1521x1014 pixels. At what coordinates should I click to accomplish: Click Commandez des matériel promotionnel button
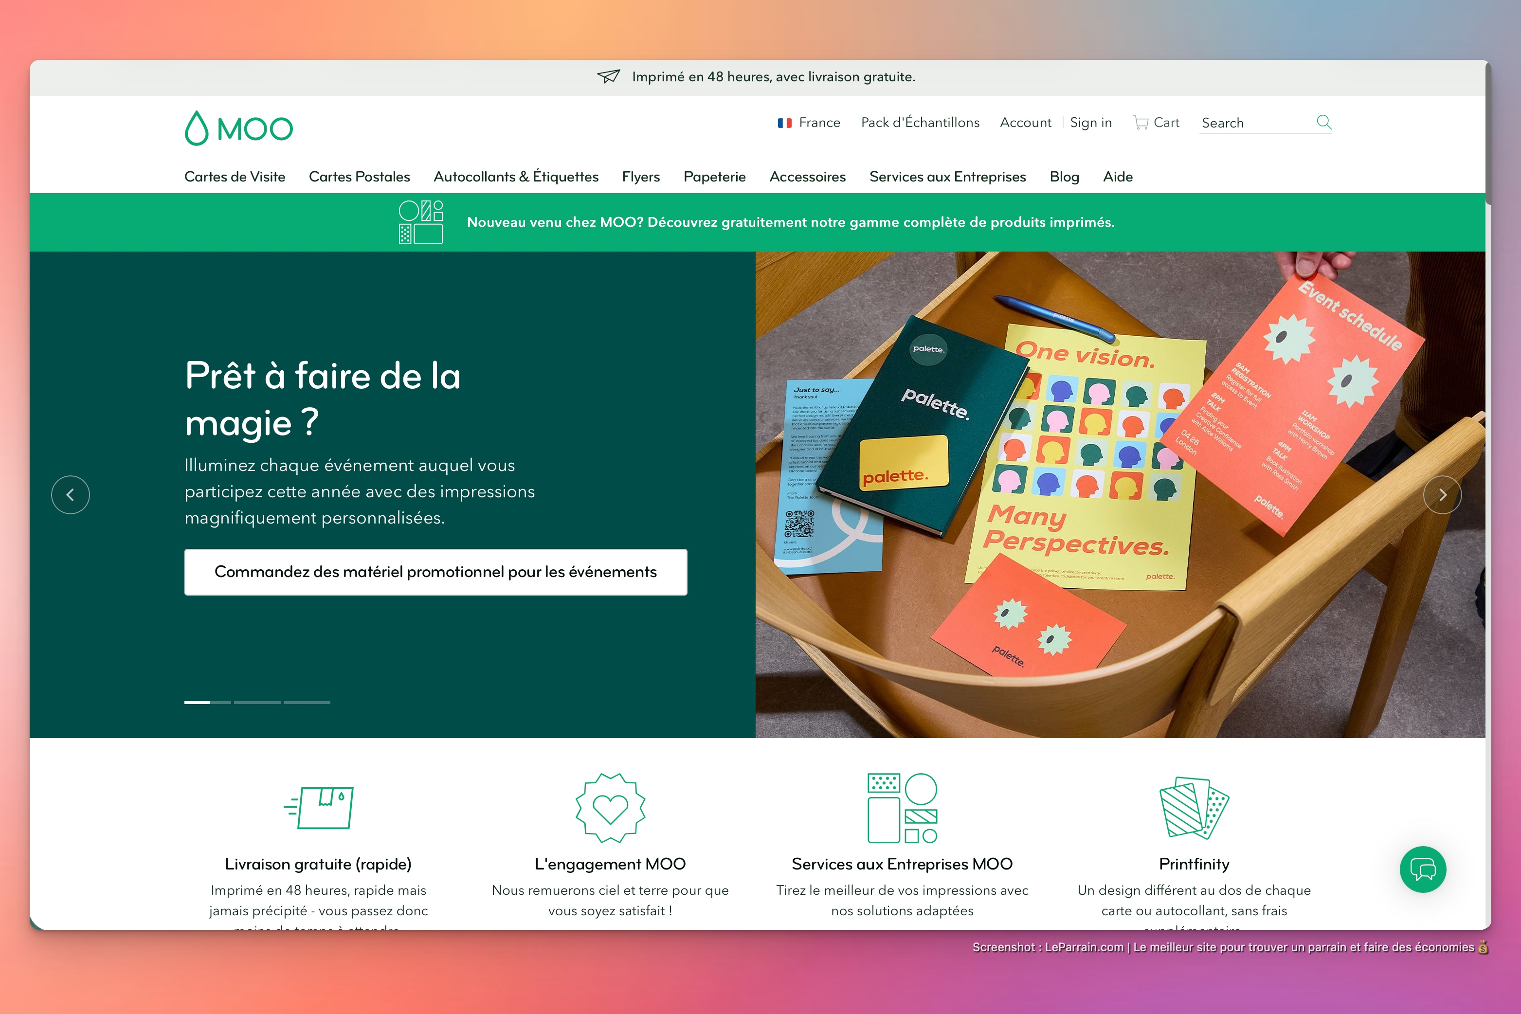click(x=435, y=572)
